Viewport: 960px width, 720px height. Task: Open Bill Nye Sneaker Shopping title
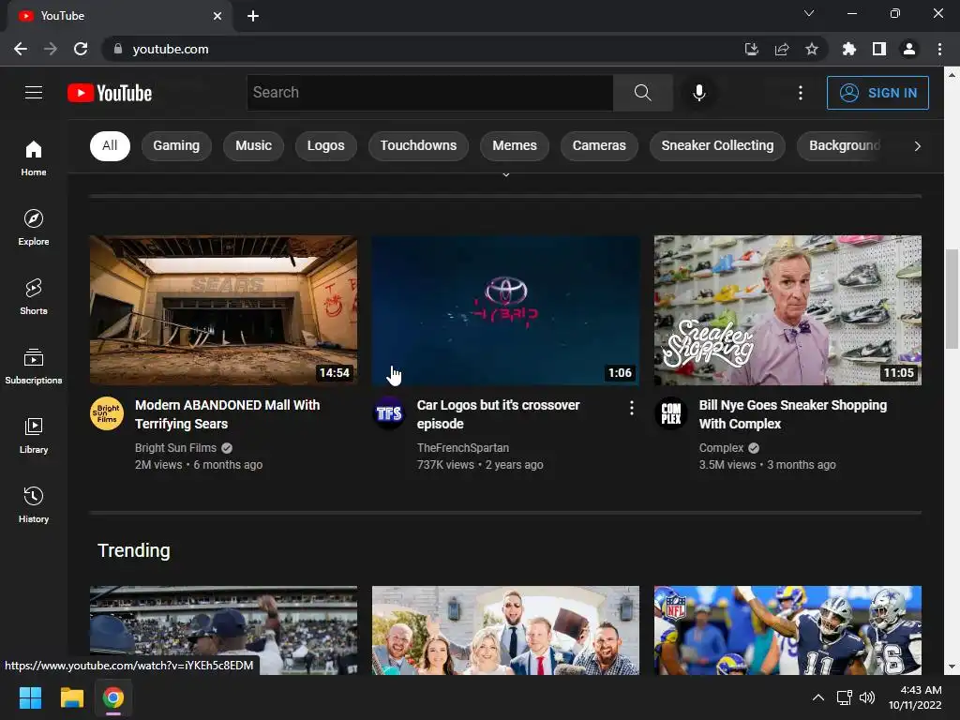[x=792, y=414]
